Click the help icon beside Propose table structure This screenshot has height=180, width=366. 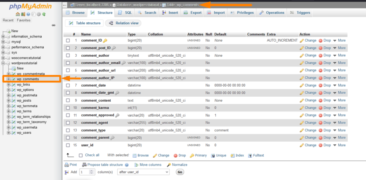[x=127, y=165]
